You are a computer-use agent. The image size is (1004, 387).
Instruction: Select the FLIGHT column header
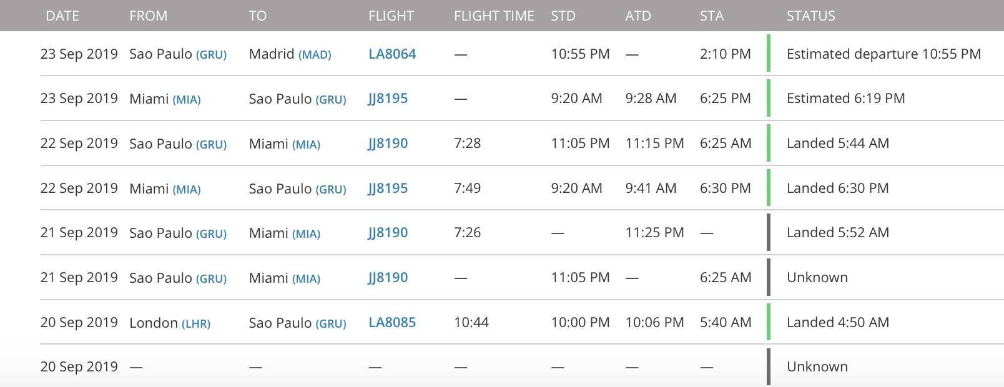[x=391, y=16]
